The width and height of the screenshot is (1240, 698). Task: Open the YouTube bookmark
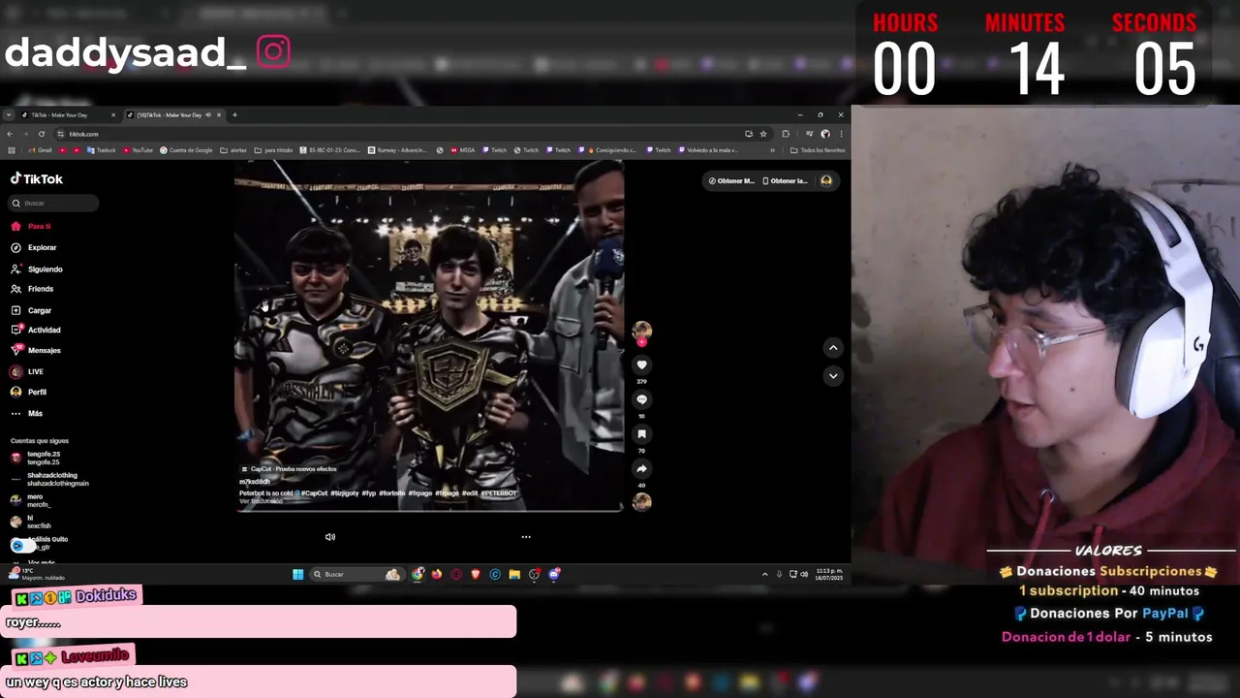[139, 150]
